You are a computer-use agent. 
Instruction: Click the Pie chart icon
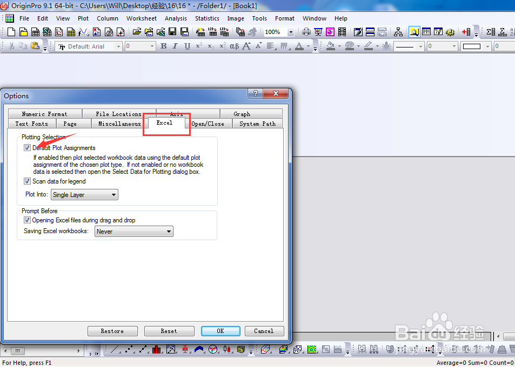(x=213, y=350)
